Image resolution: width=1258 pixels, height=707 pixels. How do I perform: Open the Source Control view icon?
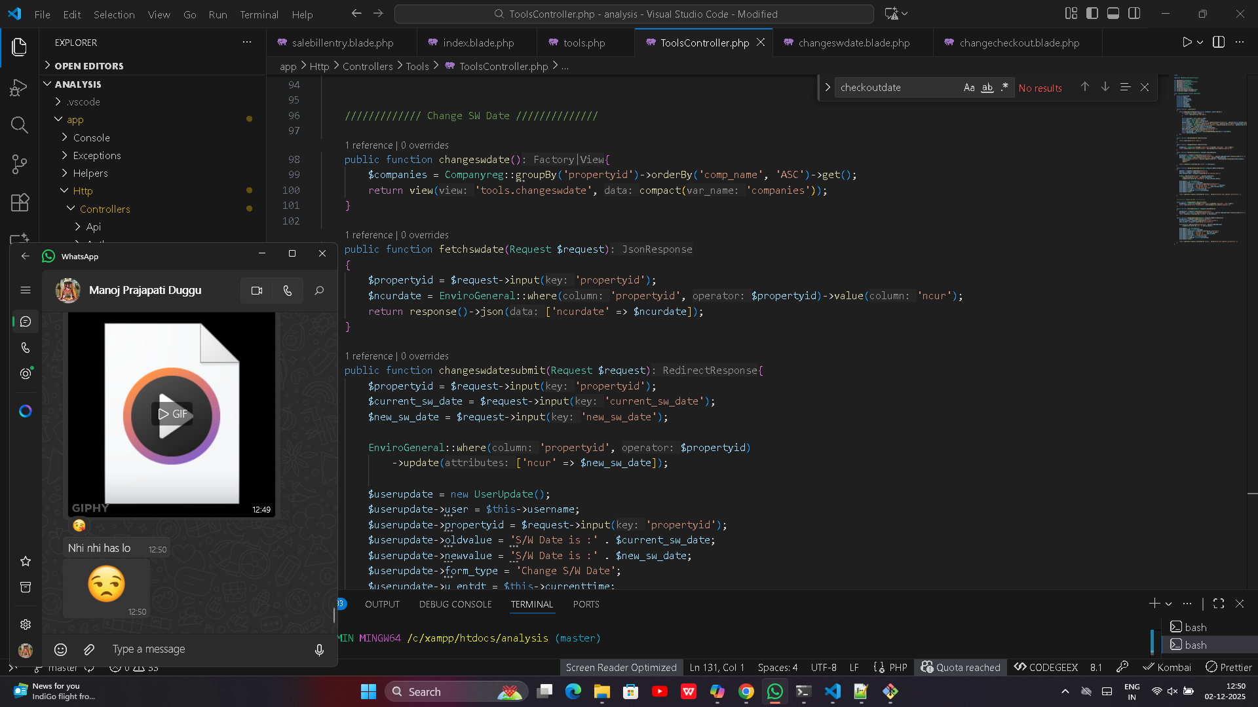click(19, 164)
